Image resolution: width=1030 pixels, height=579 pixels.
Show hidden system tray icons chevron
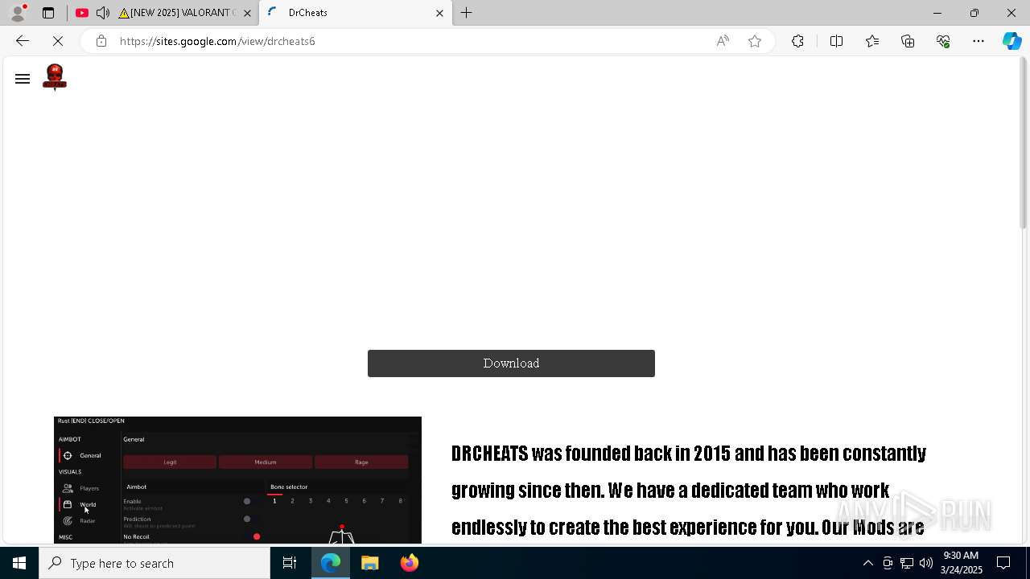click(x=867, y=563)
